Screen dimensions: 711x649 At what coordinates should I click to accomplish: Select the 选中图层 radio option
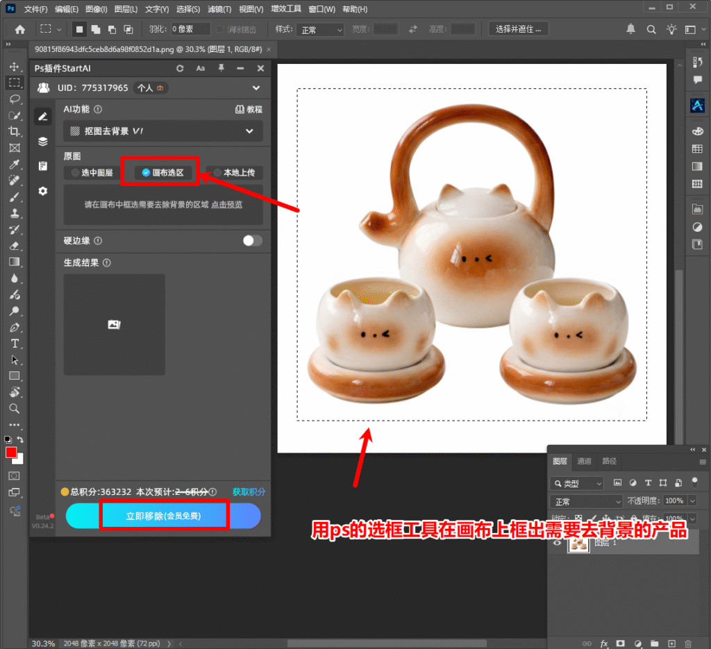coord(92,173)
